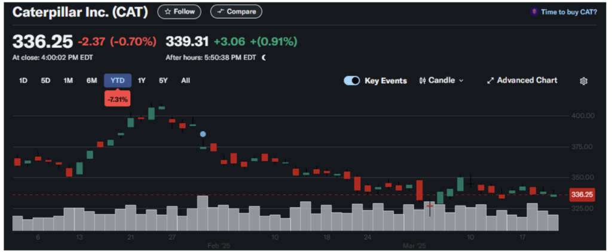Click the 400.00 axis label

click(x=582, y=116)
